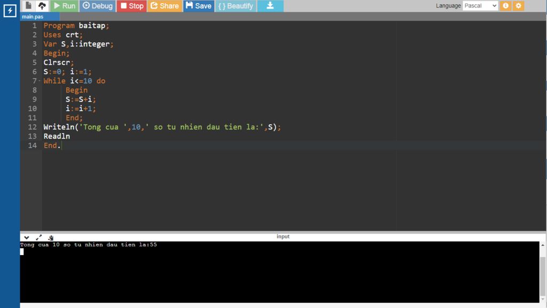Click line number 4 in the gutter
Image resolution: width=547 pixels, height=308 pixels.
[34, 53]
